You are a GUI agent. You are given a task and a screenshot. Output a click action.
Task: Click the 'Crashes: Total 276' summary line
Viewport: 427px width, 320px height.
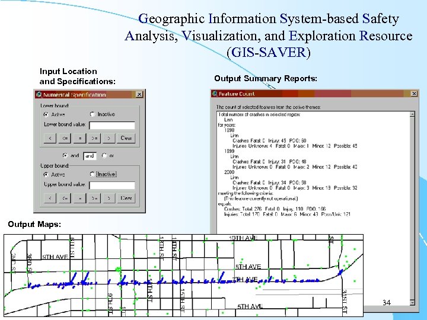275,209
